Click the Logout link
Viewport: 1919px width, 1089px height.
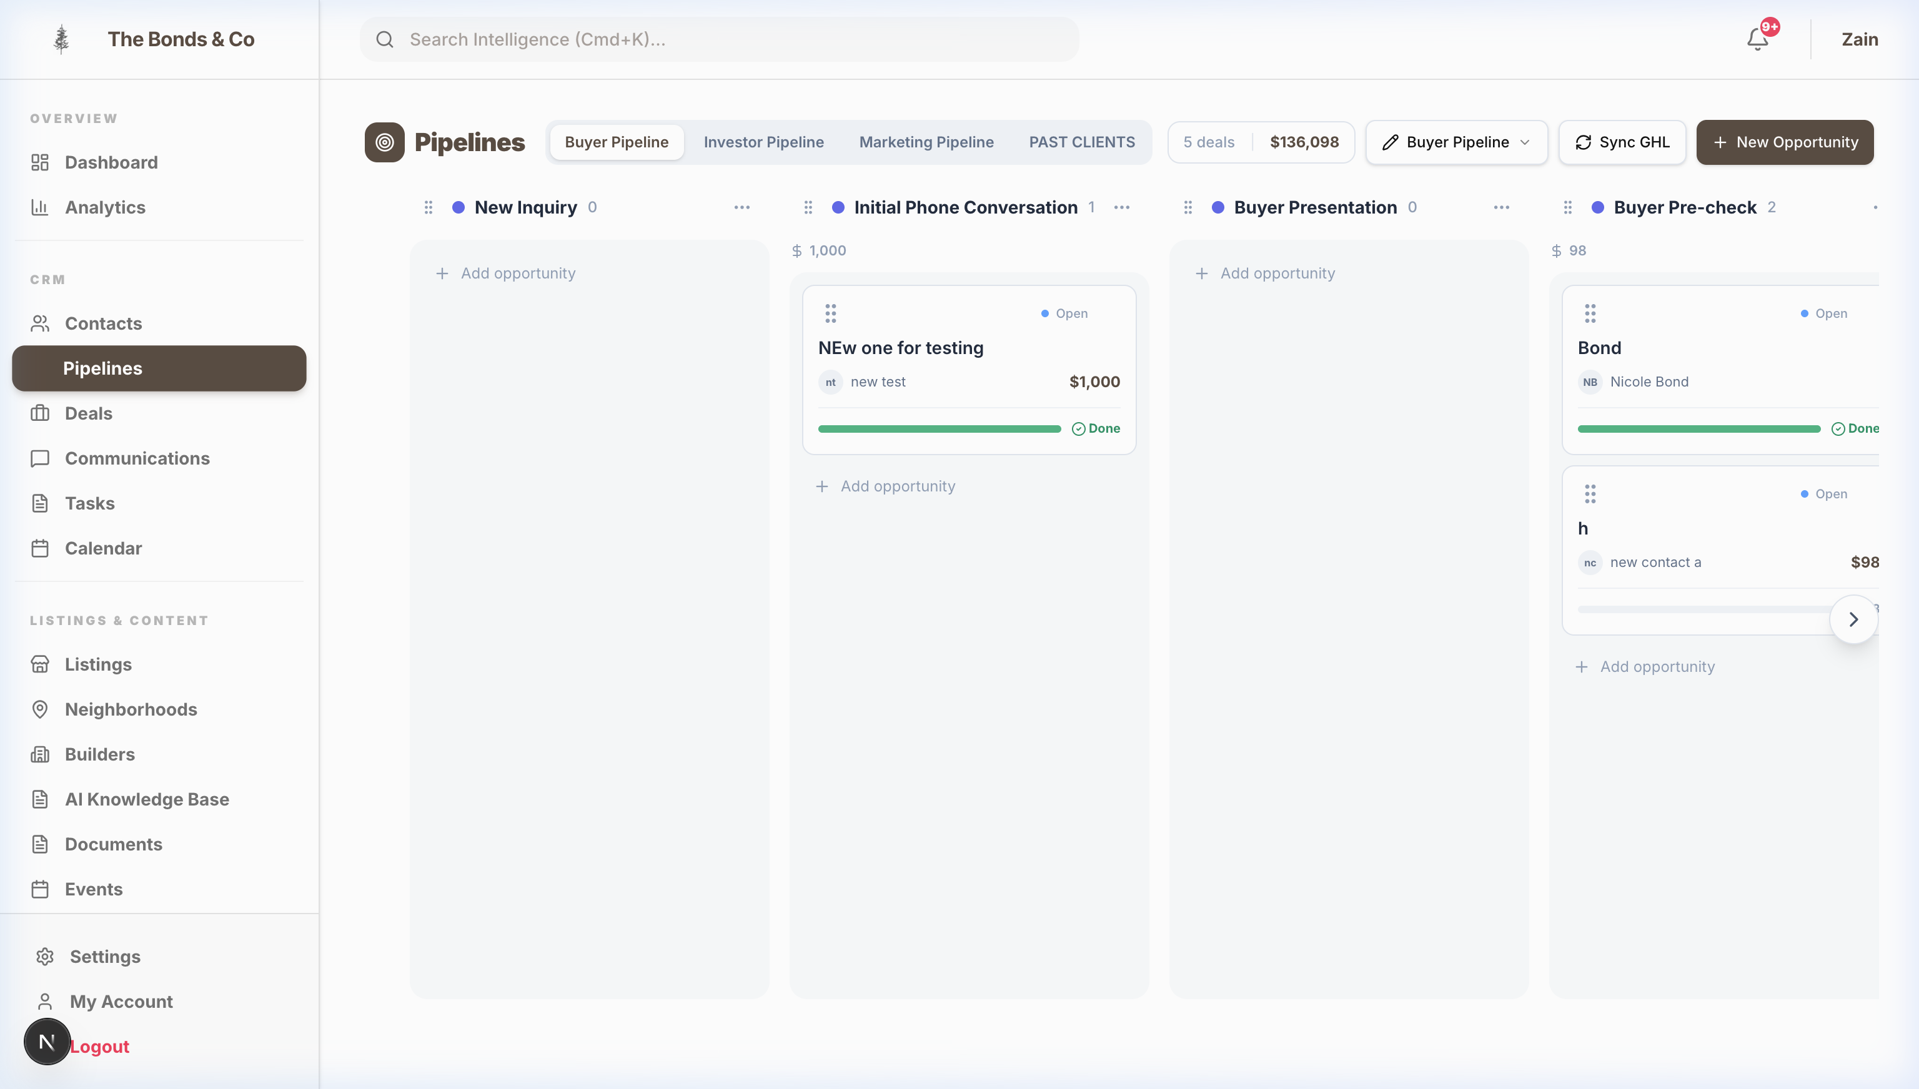99,1047
